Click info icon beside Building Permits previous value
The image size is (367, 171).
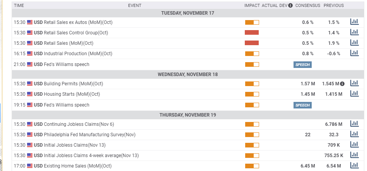342,84
